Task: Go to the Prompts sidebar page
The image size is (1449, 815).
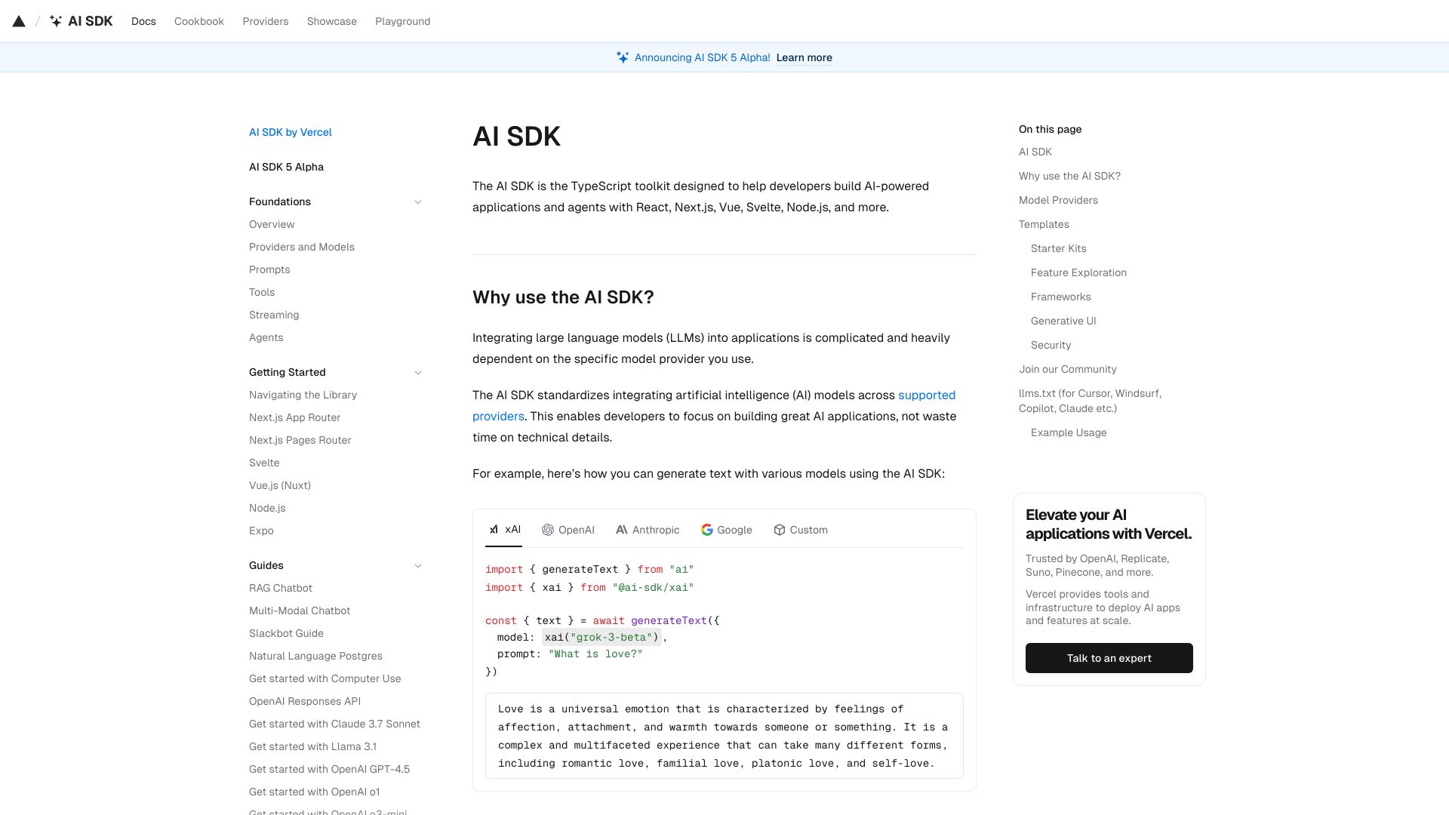Action: pos(269,269)
